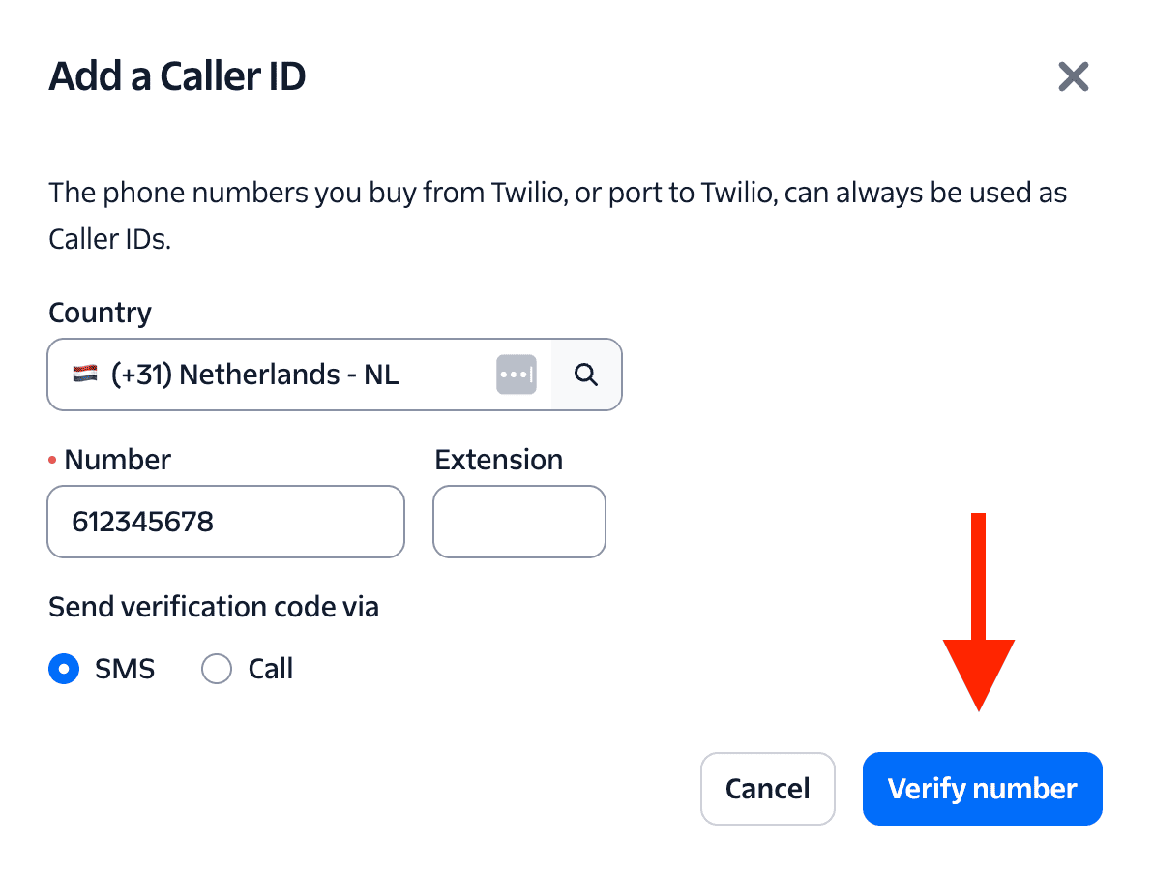Click the Call option label text
Screen dimensions: 1153x871
(x=271, y=669)
